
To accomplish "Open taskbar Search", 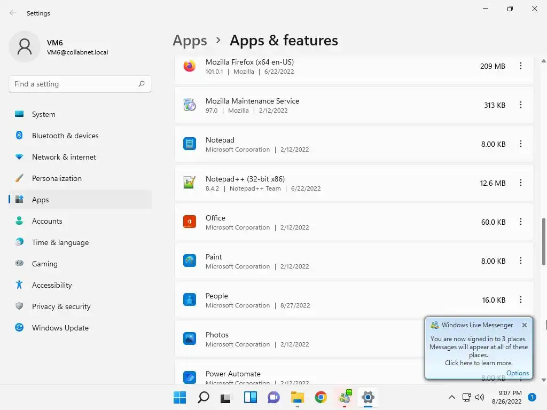I will click(204, 397).
